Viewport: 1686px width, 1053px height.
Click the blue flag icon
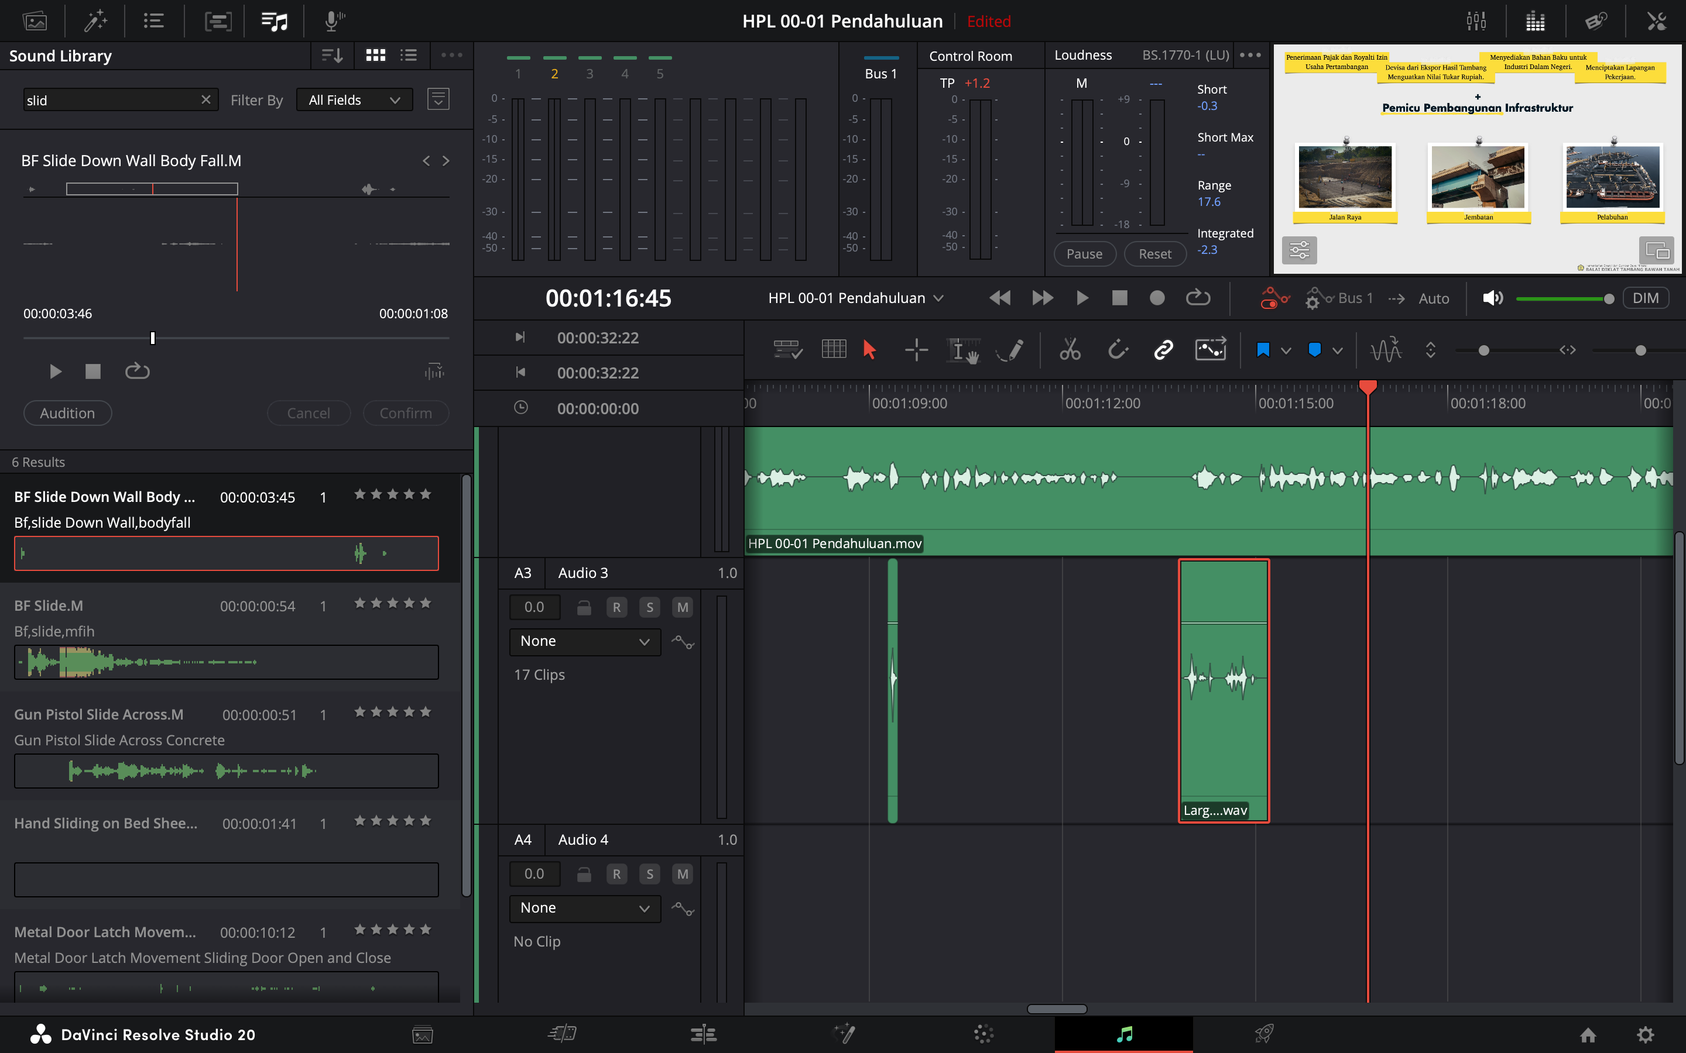click(x=1262, y=350)
